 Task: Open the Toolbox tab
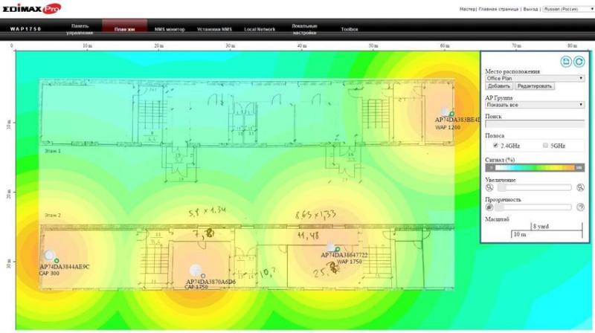(x=349, y=29)
